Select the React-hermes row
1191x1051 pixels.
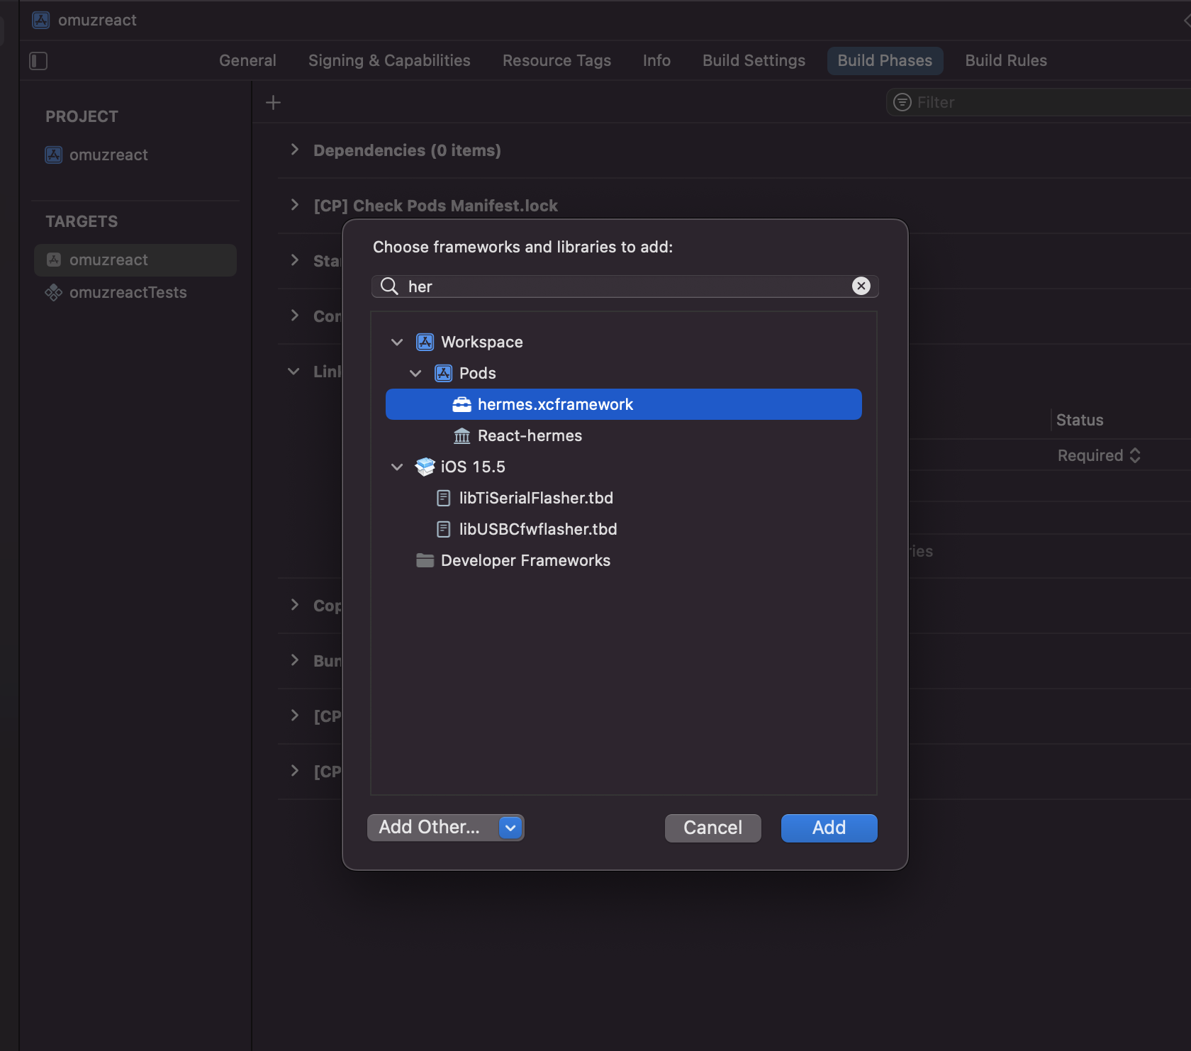[623, 435]
